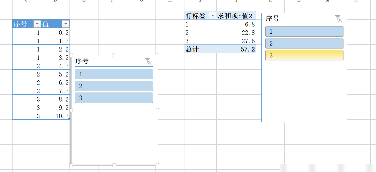Select the pivot value 27.6
The width and height of the screenshot is (376, 172).
[236, 41]
